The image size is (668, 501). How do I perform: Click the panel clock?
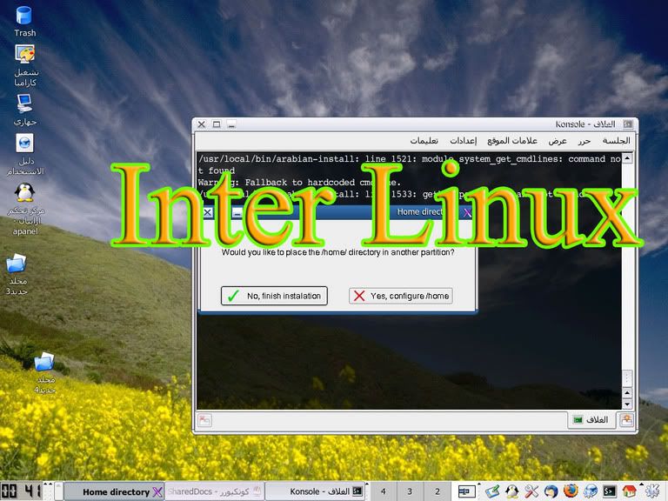coord(21,491)
